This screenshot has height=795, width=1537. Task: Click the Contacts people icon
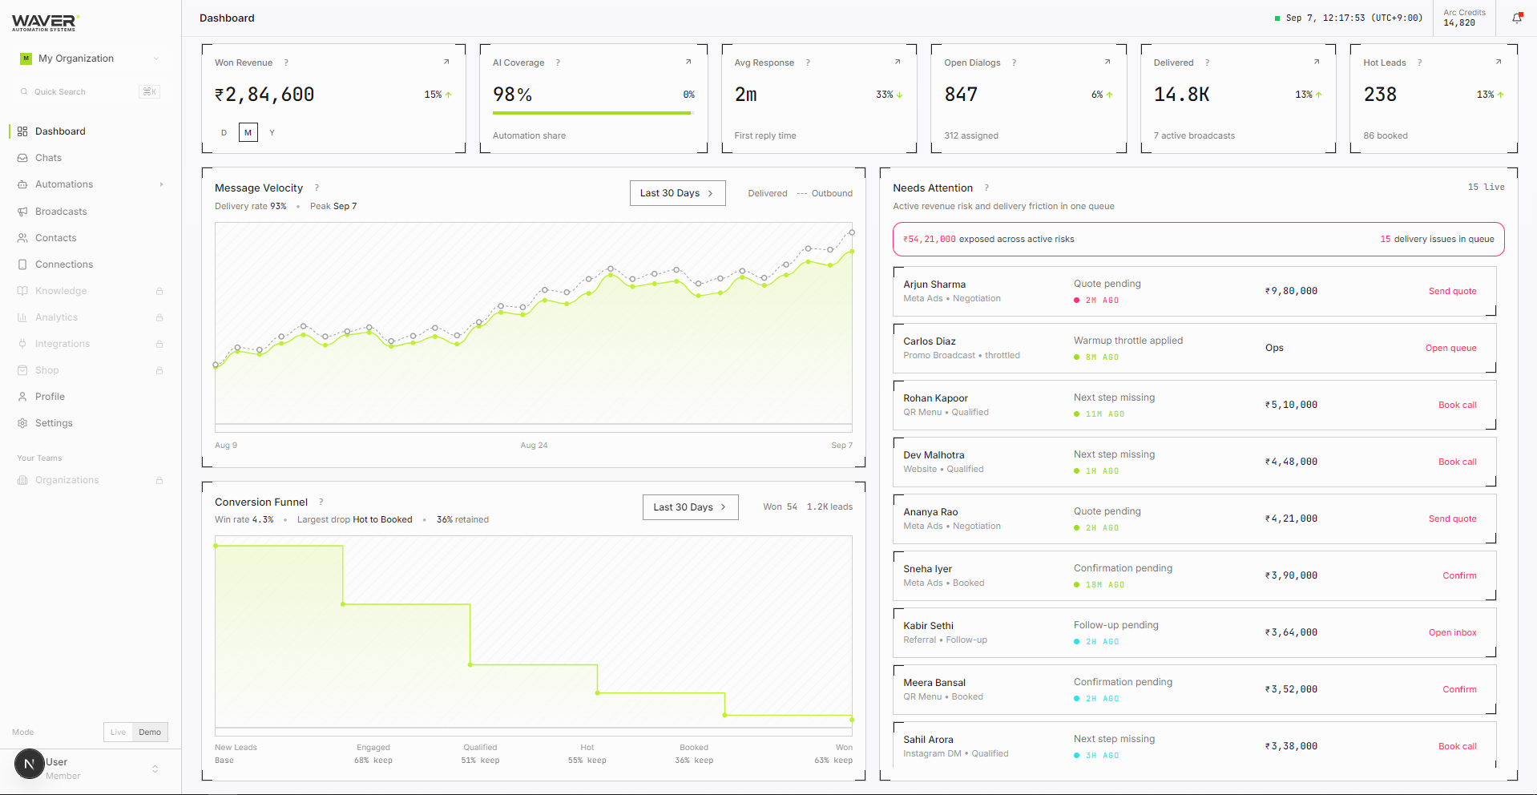22,238
